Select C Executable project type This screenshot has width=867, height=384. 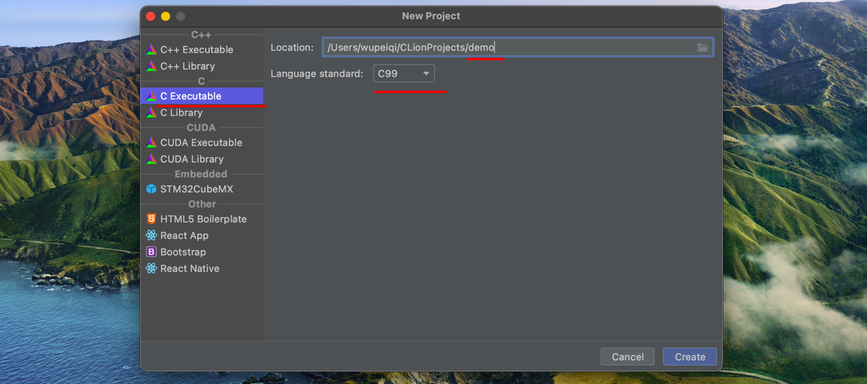click(191, 97)
